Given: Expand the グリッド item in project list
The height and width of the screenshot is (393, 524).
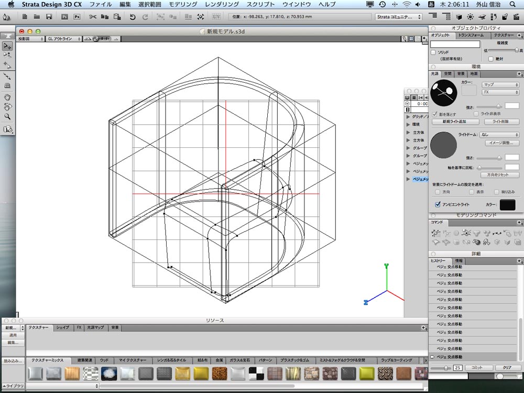Looking at the screenshot, I should pos(408,117).
